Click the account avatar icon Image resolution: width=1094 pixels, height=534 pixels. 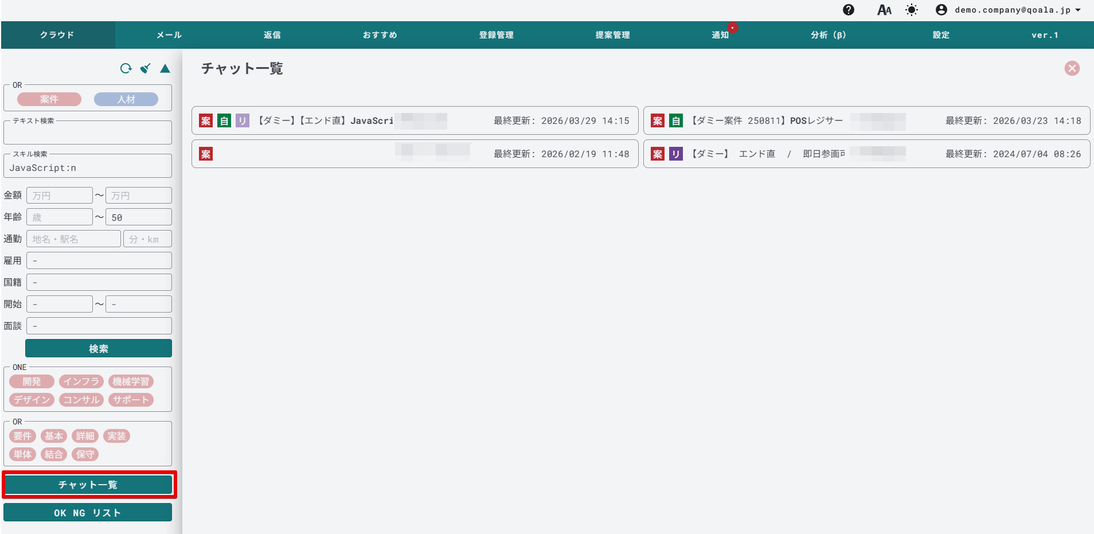click(x=941, y=10)
